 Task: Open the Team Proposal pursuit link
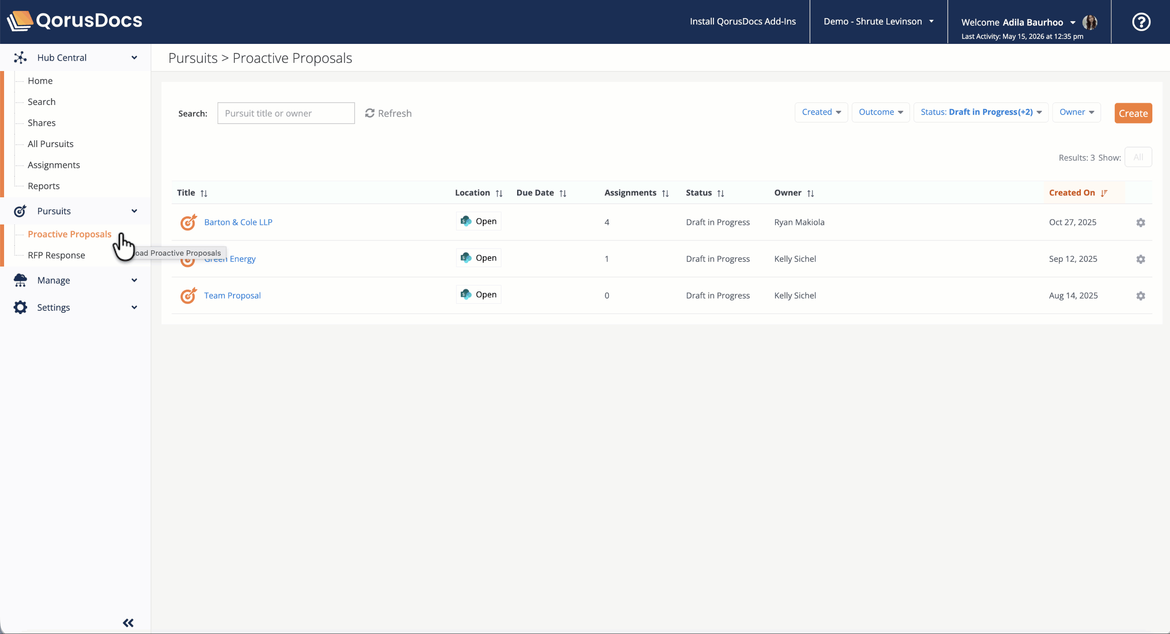[x=232, y=295]
